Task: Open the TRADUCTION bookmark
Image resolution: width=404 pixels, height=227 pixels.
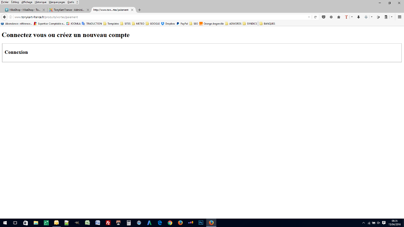Action: [x=92, y=24]
